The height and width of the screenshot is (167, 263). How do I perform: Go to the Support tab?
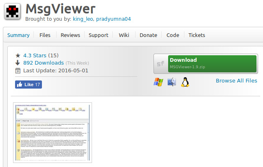click(x=99, y=35)
